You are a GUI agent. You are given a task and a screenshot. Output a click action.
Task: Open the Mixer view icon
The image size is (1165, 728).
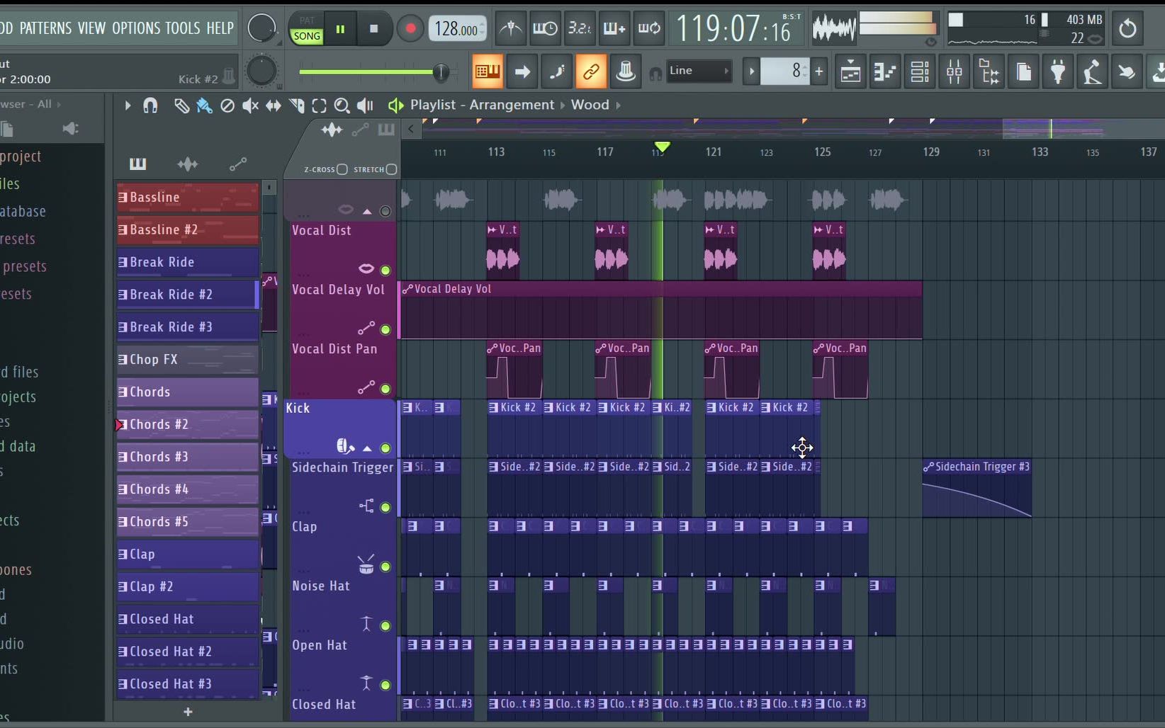[x=954, y=72]
